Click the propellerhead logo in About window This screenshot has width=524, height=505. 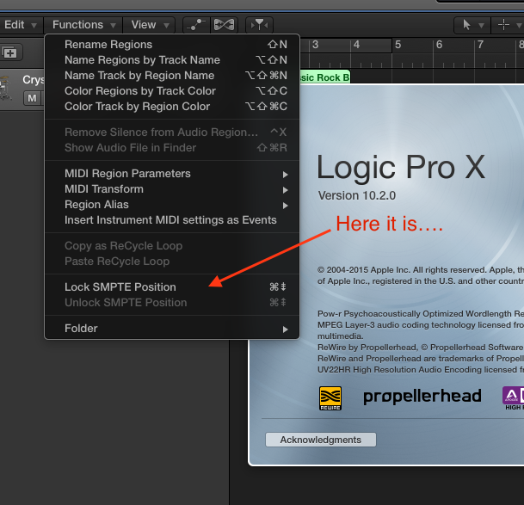point(422,397)
